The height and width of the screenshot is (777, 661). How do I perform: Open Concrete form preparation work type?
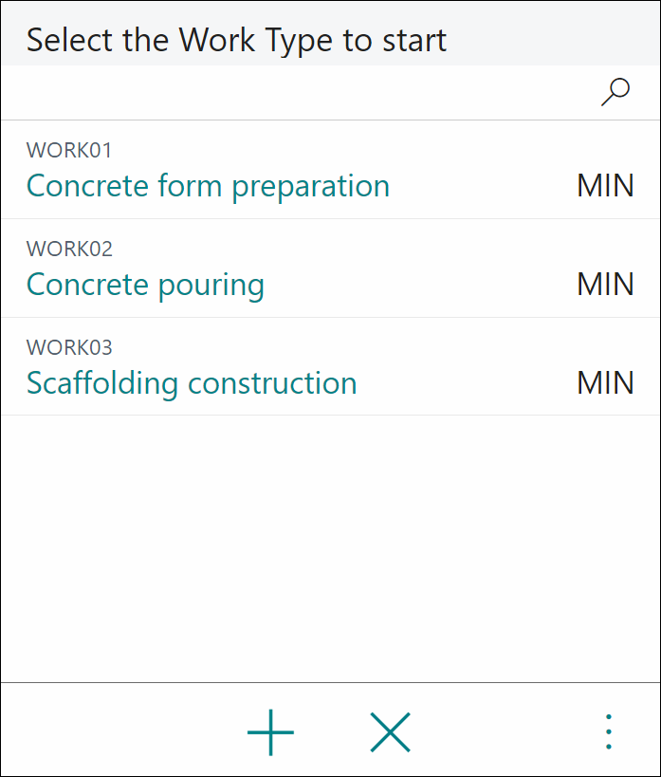tap(208, 187)
